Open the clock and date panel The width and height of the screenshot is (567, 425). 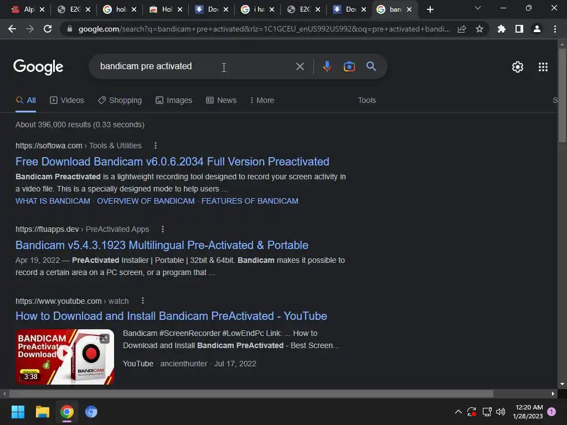(x=528, y=412)
